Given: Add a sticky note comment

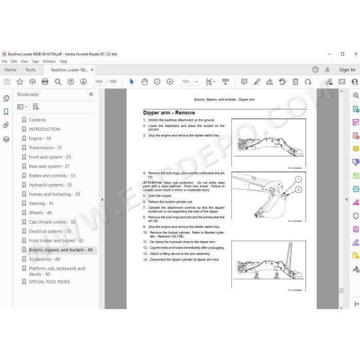Looking at the screenshot, I should pyautogui.click(x=244, y=82).
